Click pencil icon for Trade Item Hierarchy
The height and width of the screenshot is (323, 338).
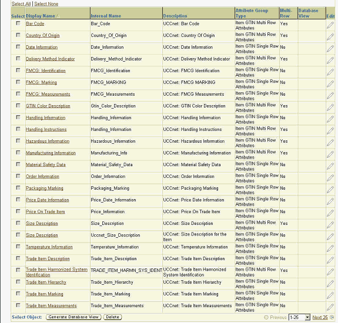pyautogui.click(x=330, y=284)
